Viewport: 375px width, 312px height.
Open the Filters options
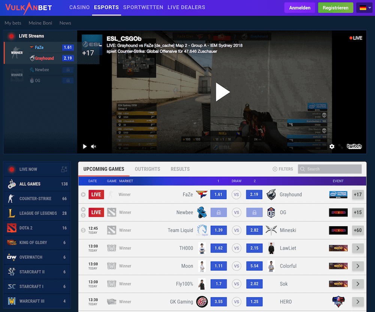point(283,169)
